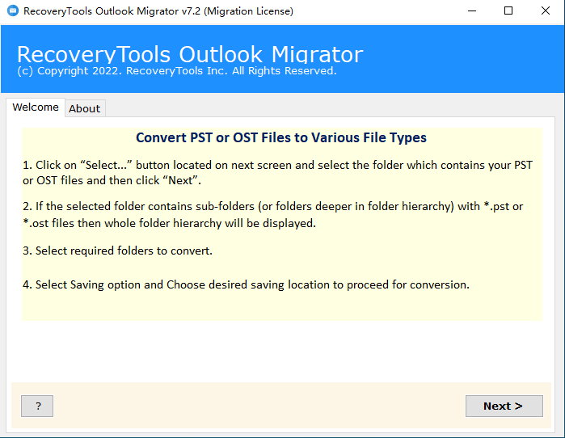Click step 2 text about sub-folders hierarchy

click(272, 215)
